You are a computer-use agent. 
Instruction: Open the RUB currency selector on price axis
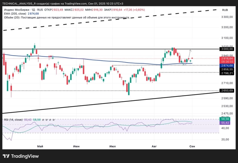coord(225,10)
